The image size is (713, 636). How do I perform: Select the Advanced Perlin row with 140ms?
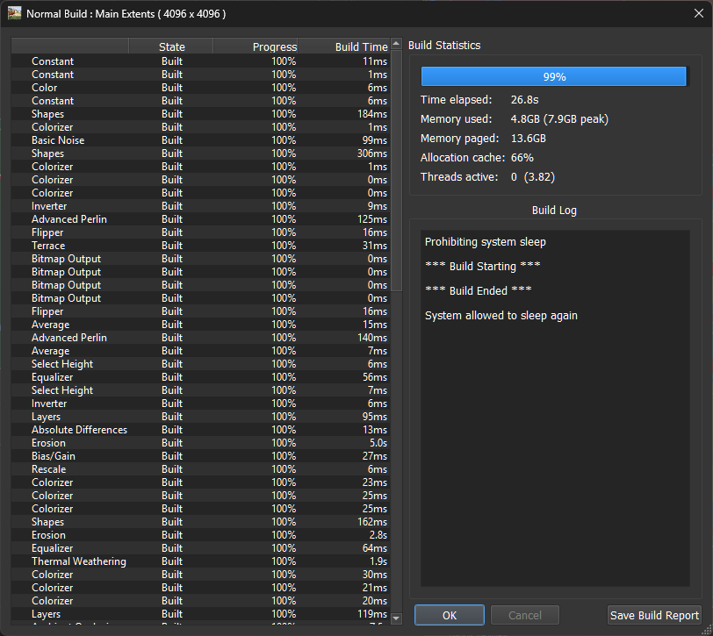[200, 338]
